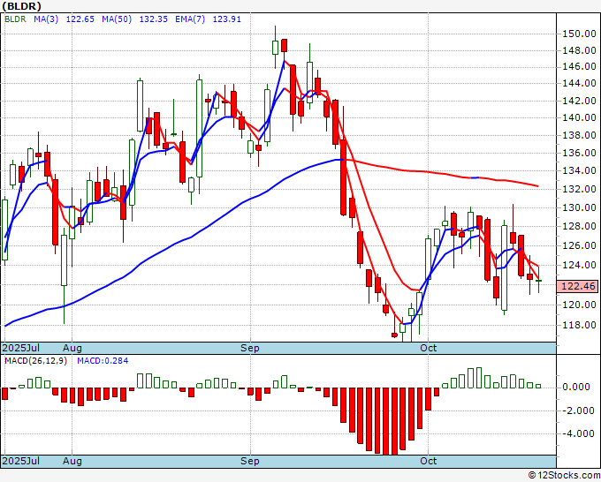Click the EMA(7) value 123.91
Screen dimensions: 601x482
click(x=227, y=19)
